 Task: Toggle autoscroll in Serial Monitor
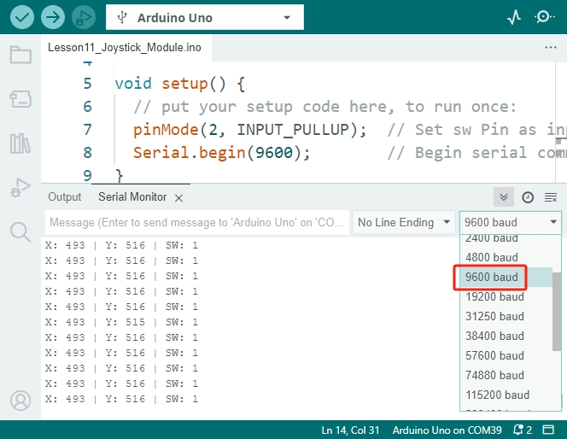[x=504, y=197]
